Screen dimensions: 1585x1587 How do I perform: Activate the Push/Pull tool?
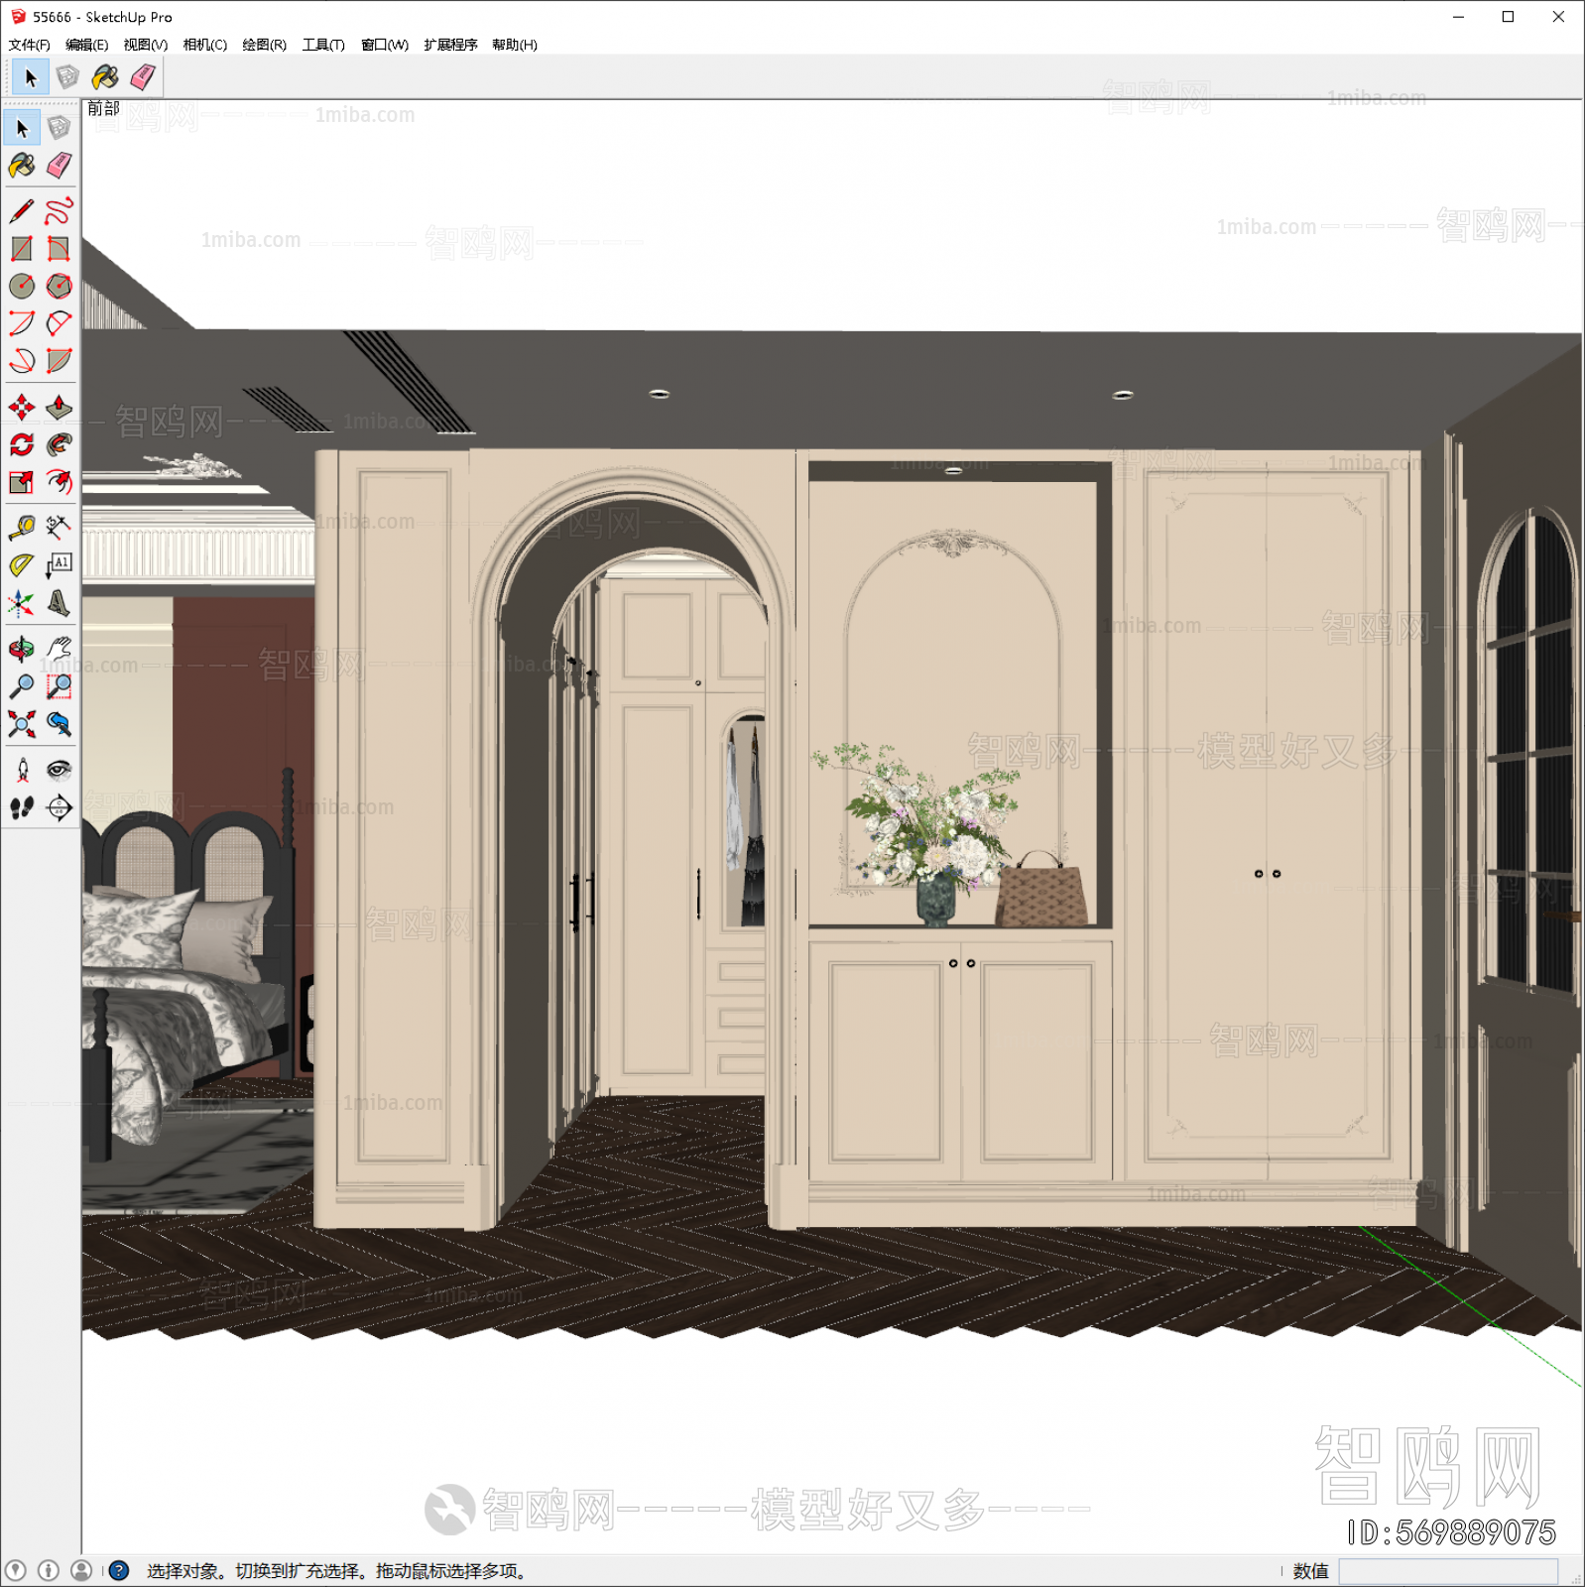(x=60, y=408)
